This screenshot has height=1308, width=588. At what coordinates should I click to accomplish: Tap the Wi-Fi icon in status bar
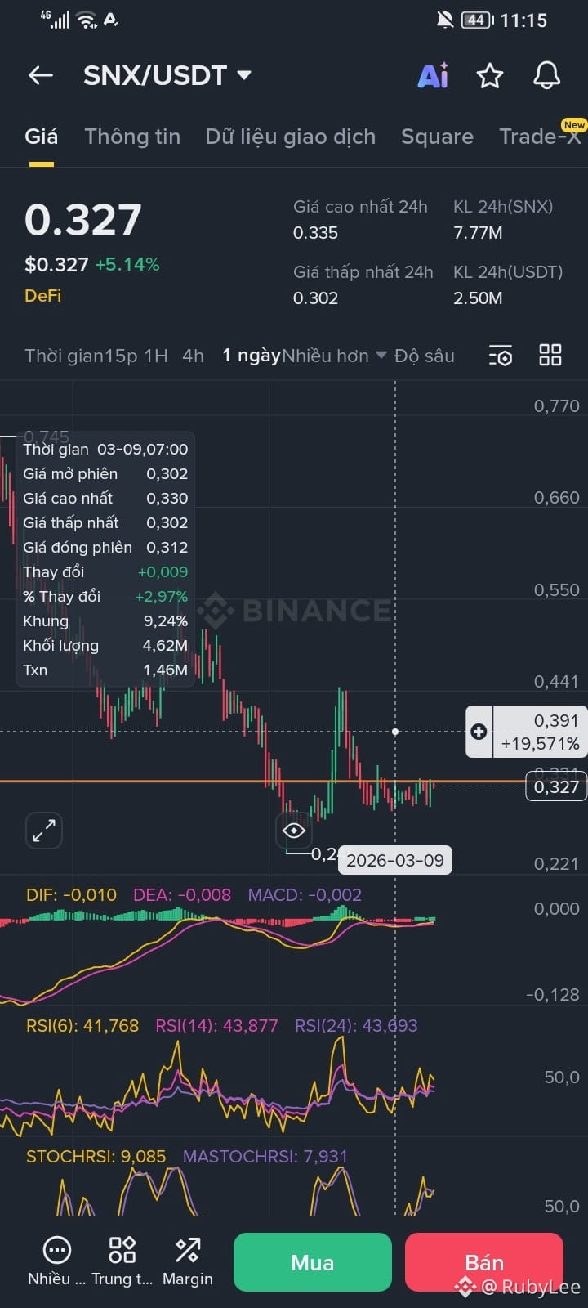pyautogui.click(x=87, y=20)
